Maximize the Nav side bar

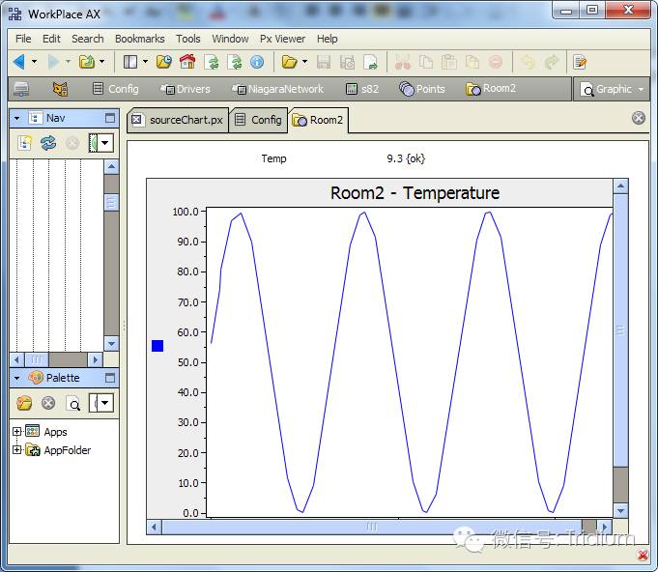pos(110,118)
